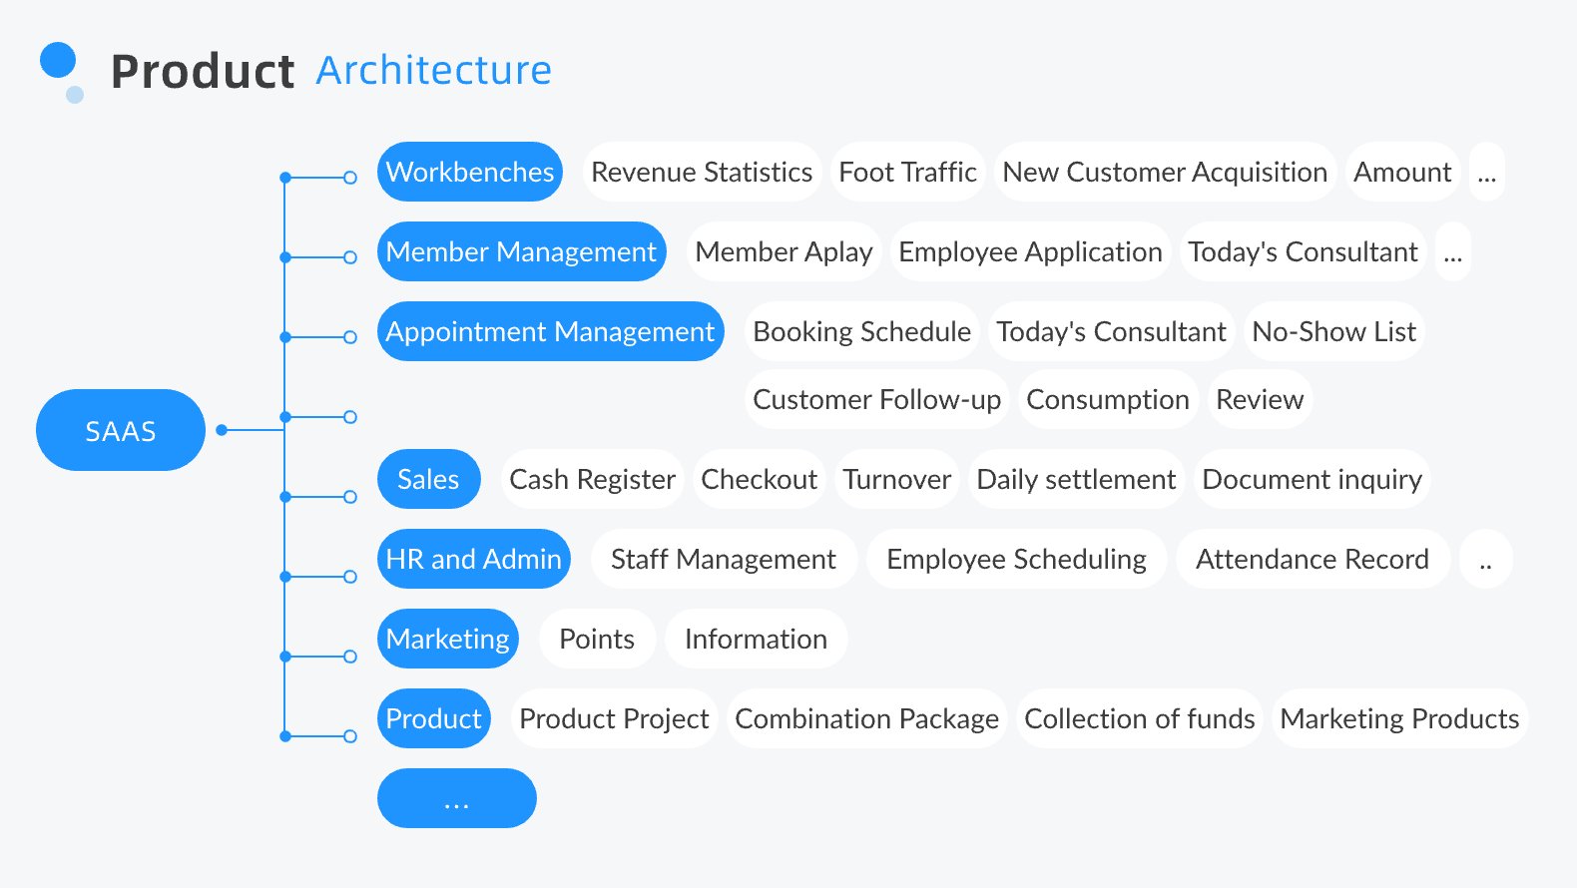Expand the blue ellipsis category pill
This screenshot has width=1577, height=888.
pyautogui.click(x=456, y=798)
